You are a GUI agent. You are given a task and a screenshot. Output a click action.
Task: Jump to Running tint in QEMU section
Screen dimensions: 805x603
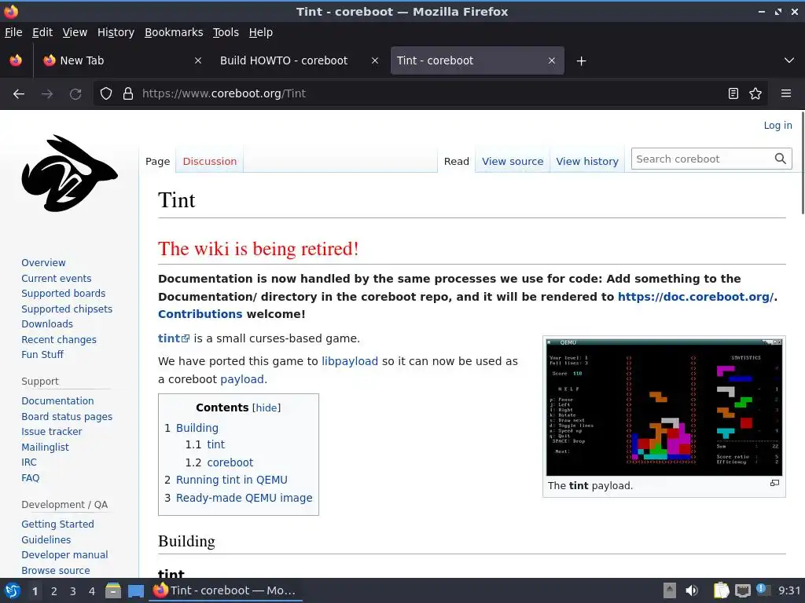(x=232, y=480)
